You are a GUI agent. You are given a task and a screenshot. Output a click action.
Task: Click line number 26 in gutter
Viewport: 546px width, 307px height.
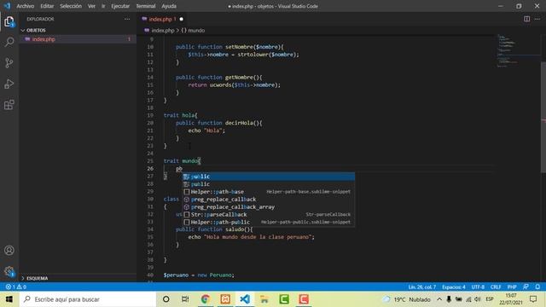(150, 169)
